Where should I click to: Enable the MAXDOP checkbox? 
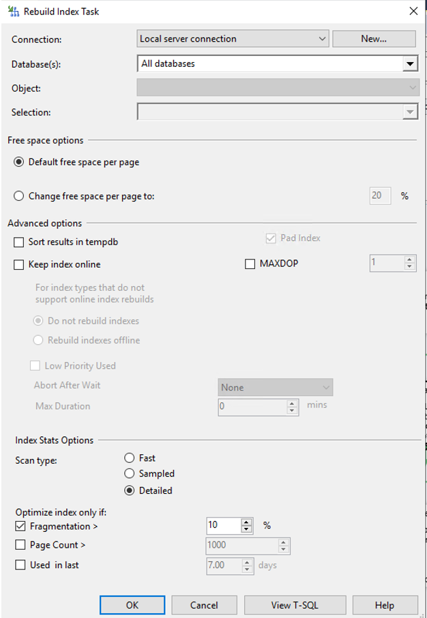(250, 264)
